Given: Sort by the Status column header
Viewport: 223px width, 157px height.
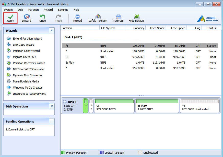Looking at the screenshot, I should 210,28.
